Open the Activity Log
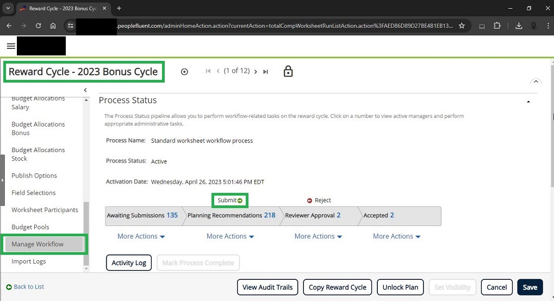Image resolution: width=554 pixels, height=301 pixels. (129, 263)
